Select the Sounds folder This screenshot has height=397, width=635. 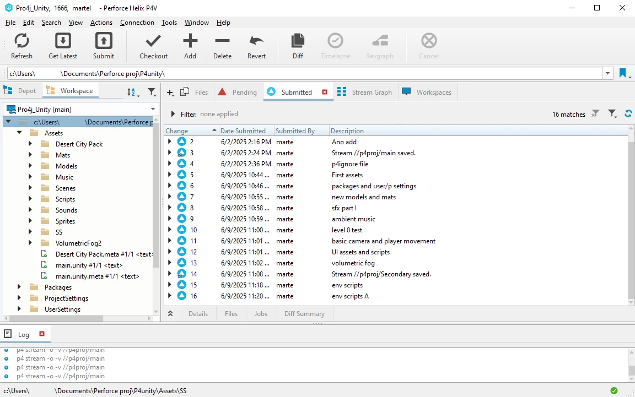click(x=66, y=210)
